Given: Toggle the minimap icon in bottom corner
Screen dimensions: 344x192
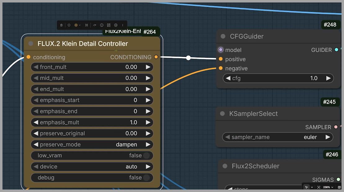Looking at the screenshot, I should pyautogui.click(x=339, y=187).
